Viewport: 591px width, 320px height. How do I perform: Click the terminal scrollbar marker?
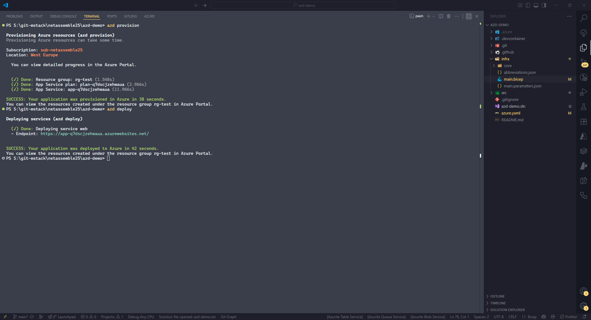[480, 156]
